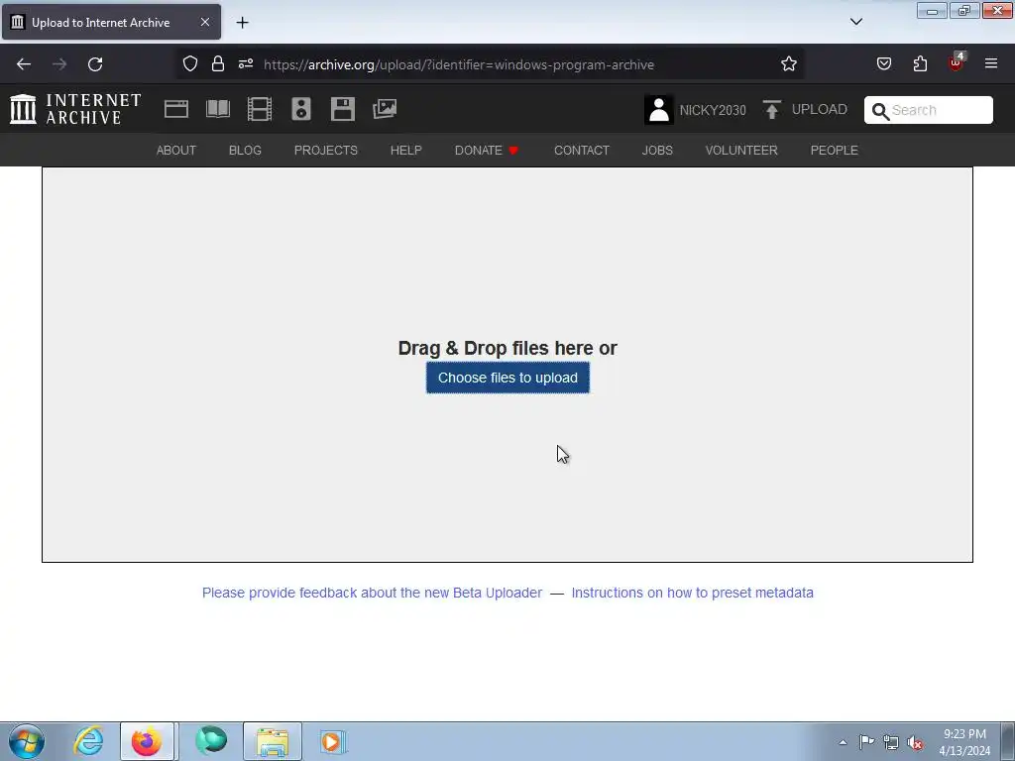Screen dimensions: 1015x761
Task: Bookmark this page with star icon
Action: click(x=788, y=64)
